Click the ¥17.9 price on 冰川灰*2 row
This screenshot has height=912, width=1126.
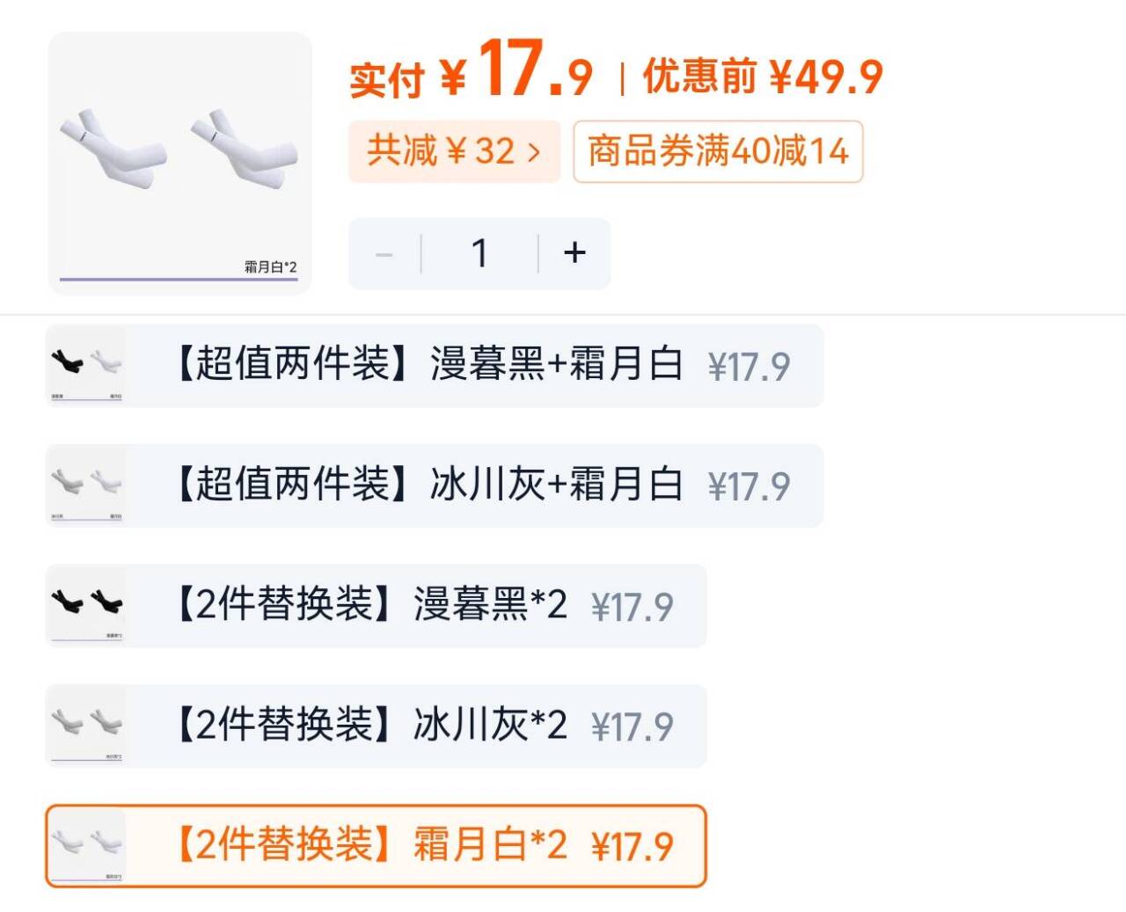point(630,726)
